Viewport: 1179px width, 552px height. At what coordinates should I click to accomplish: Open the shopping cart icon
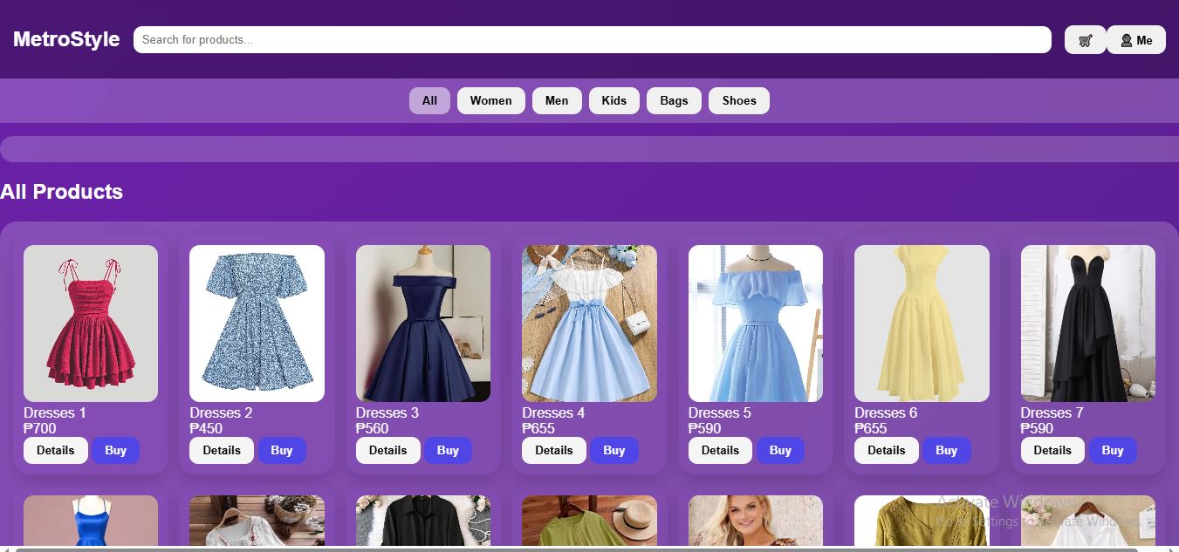1085,39
